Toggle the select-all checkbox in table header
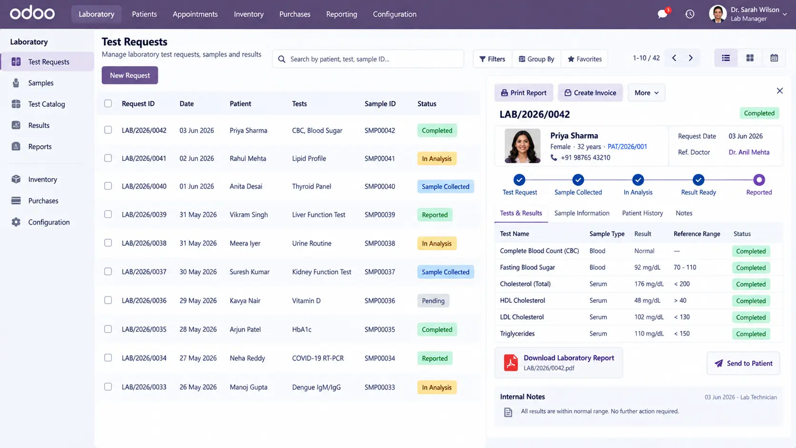 point(108,103)
